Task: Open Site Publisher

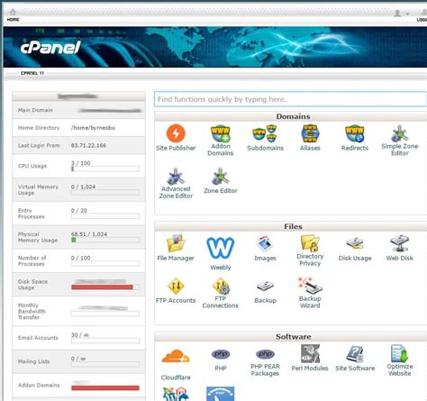Action: (176, 138)
